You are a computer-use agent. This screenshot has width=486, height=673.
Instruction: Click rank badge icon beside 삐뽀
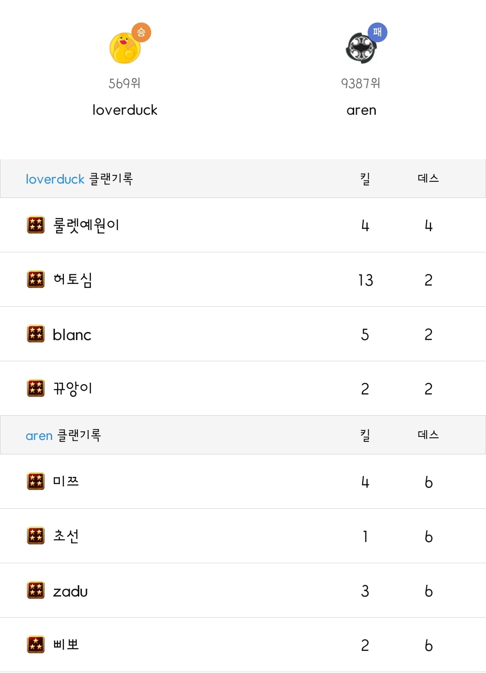(x=36, y=644)
